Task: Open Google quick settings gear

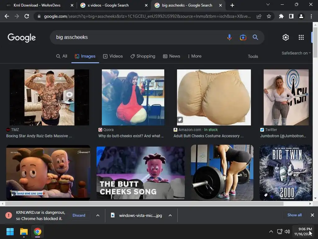Action: (x=286, y=37)
